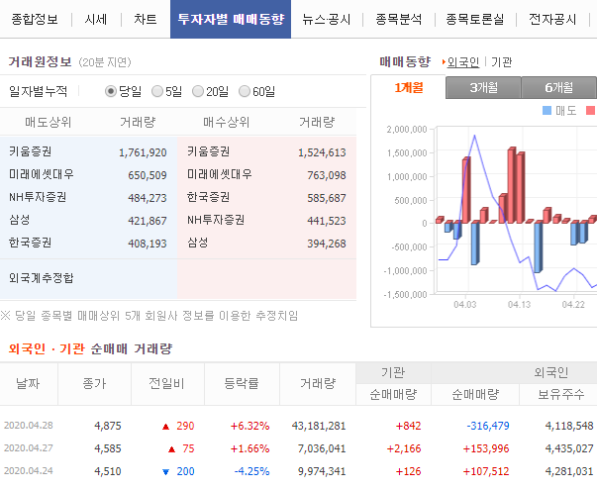Click the blue down arrow in 2020.04.24 row
Screen dimensions: 597x490
pyautogui.click(x=165, y=472)
